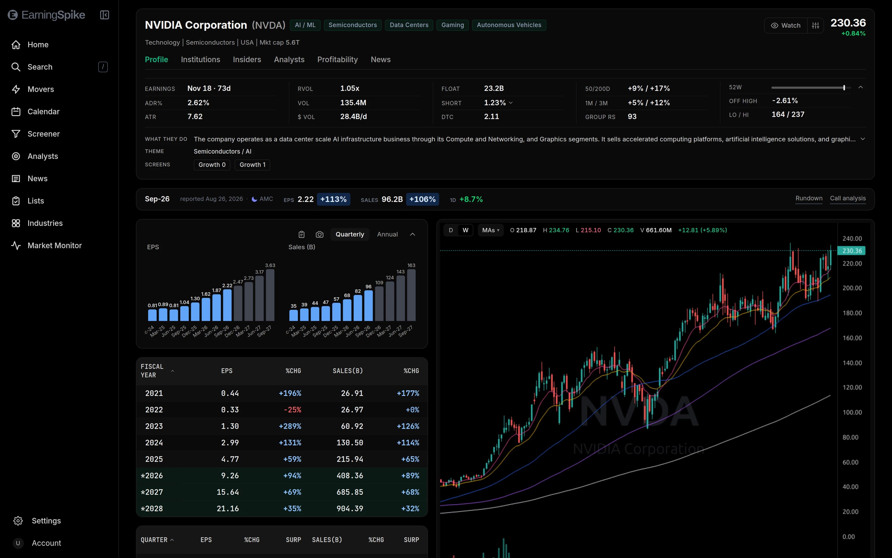Click the earnings date Nov 18 · 73d
This screenshot has height=558, width=892.
(209, 88)
